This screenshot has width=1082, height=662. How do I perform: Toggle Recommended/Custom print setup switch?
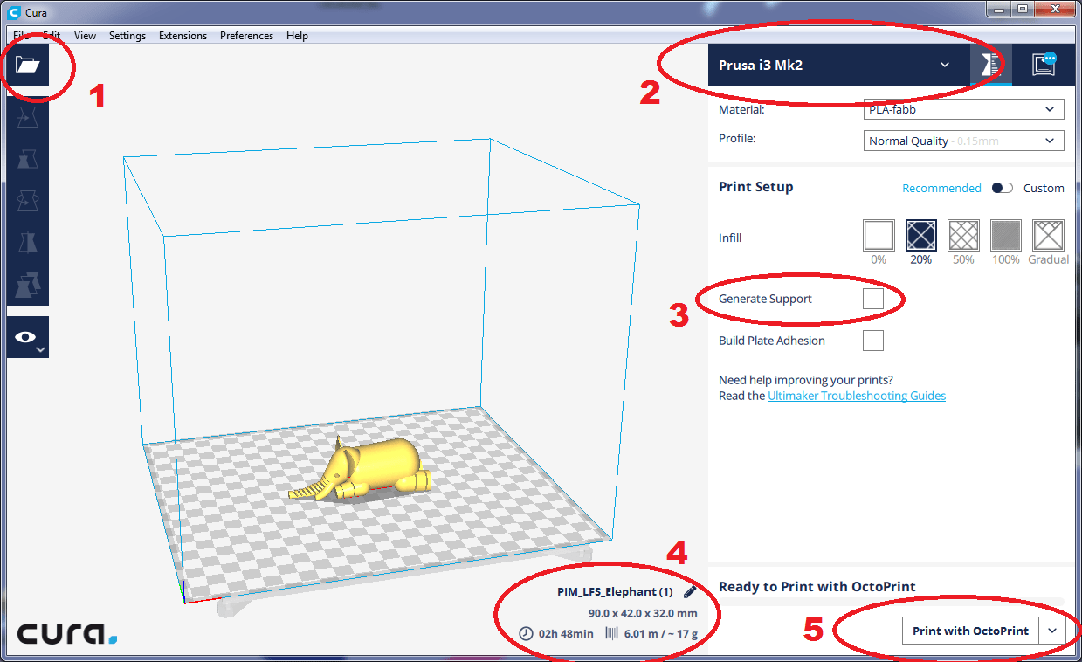pos(1002,188)
